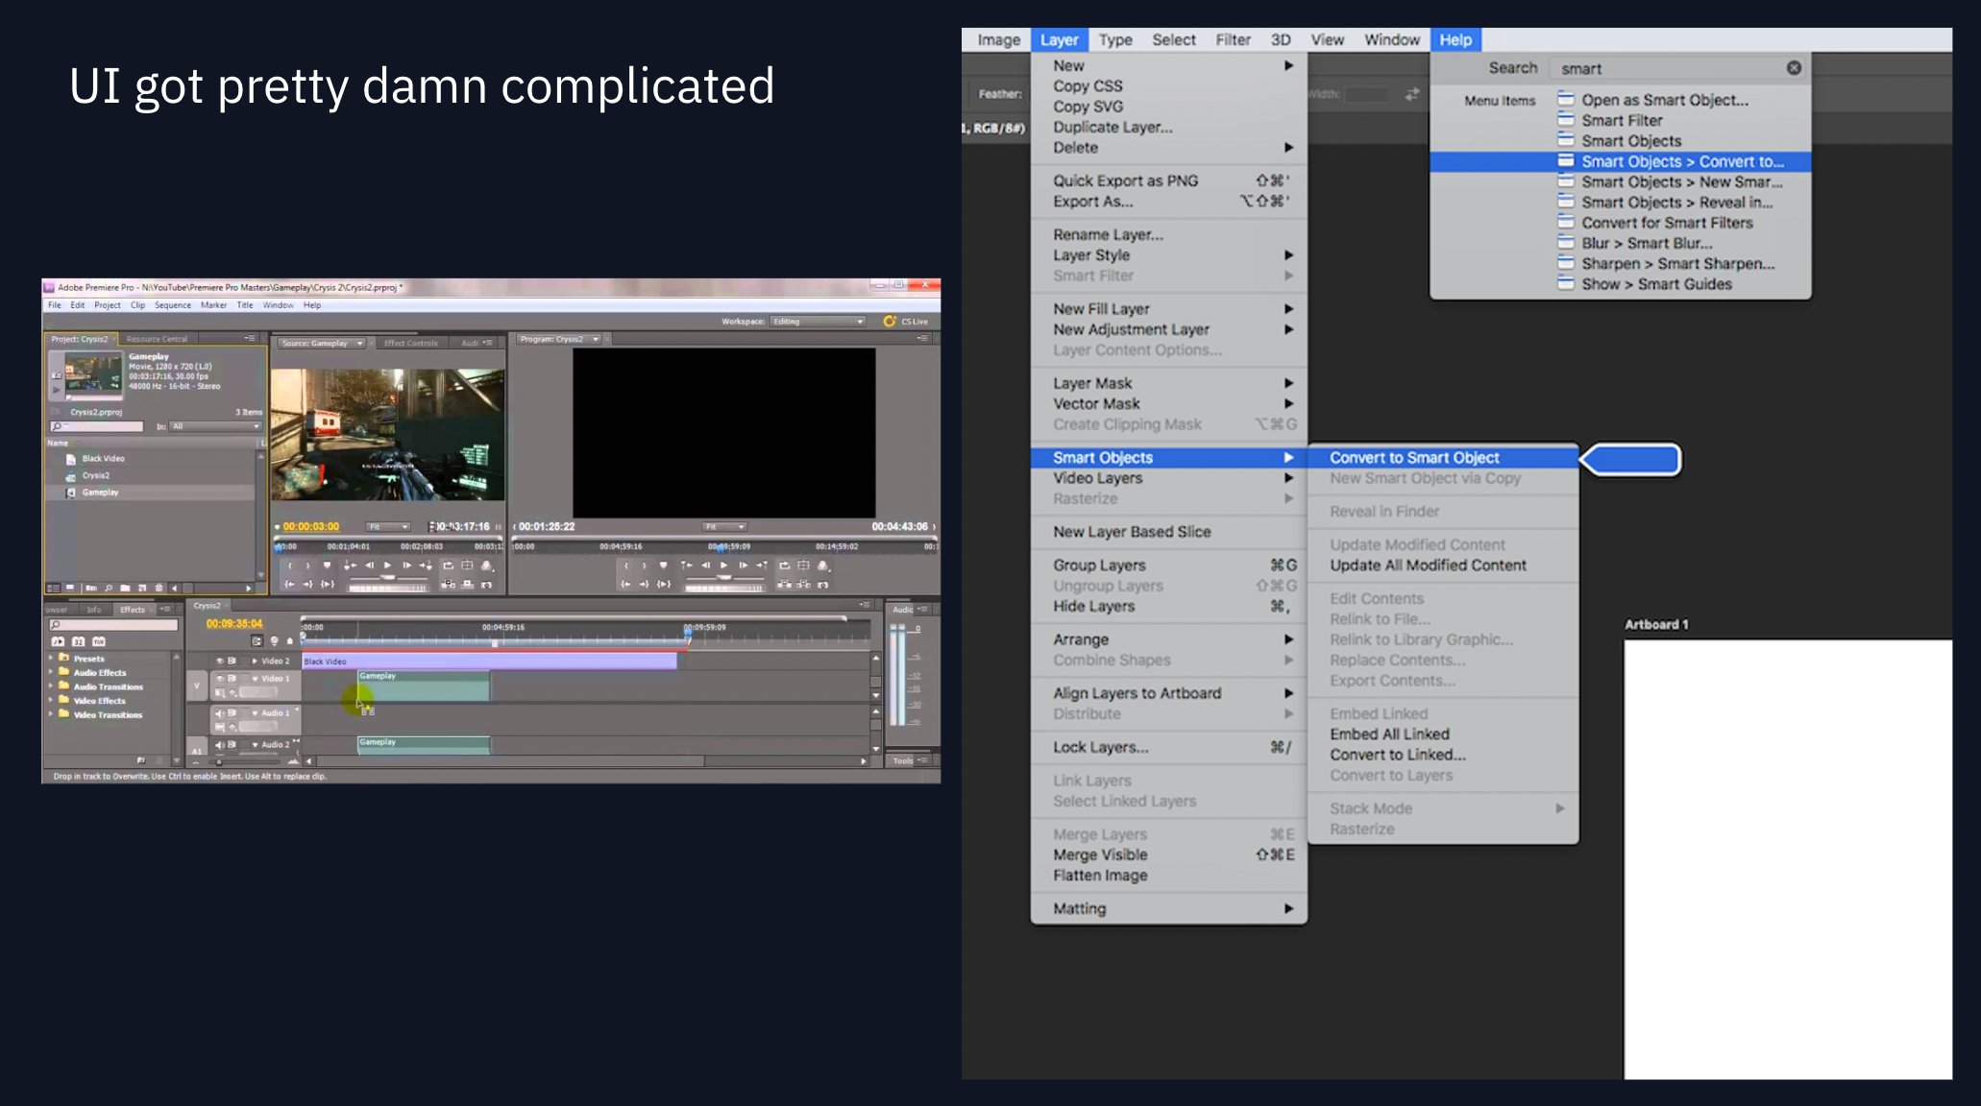
Task: Click the Overwrite button in Source monitor
Action: tap(468, 585)
